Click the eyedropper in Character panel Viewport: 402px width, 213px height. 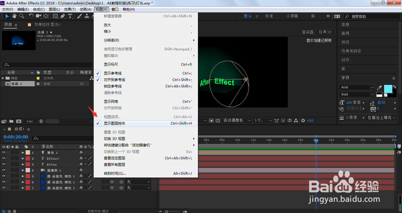[x=379, y=87]
